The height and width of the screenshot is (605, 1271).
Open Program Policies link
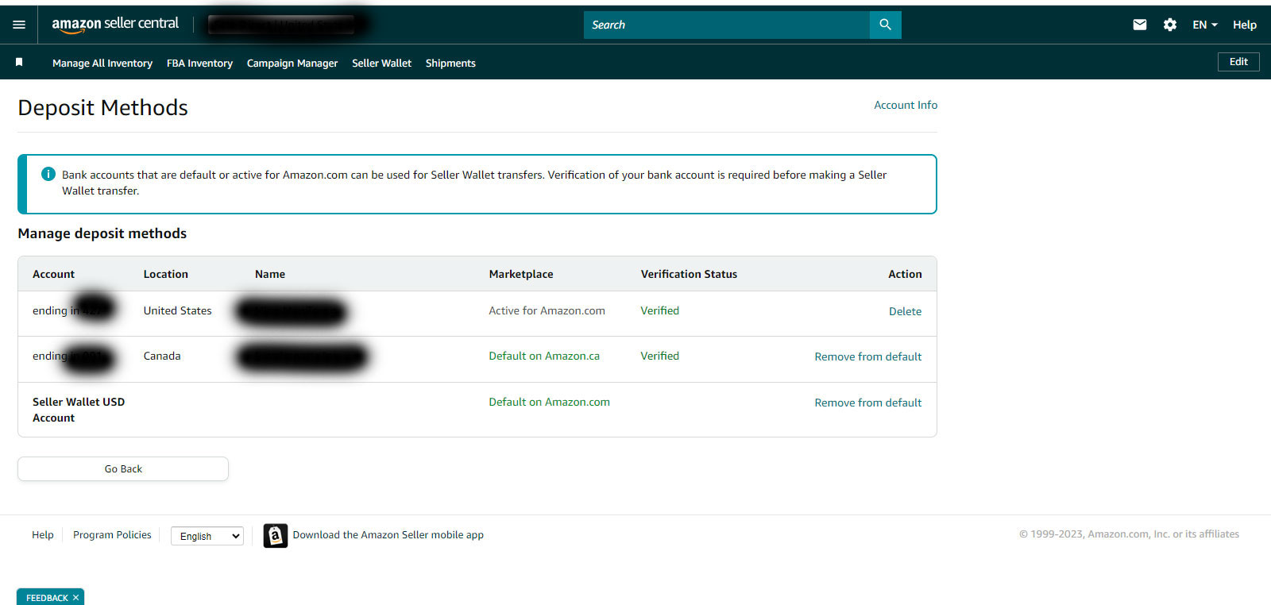(x=112, y=534)
